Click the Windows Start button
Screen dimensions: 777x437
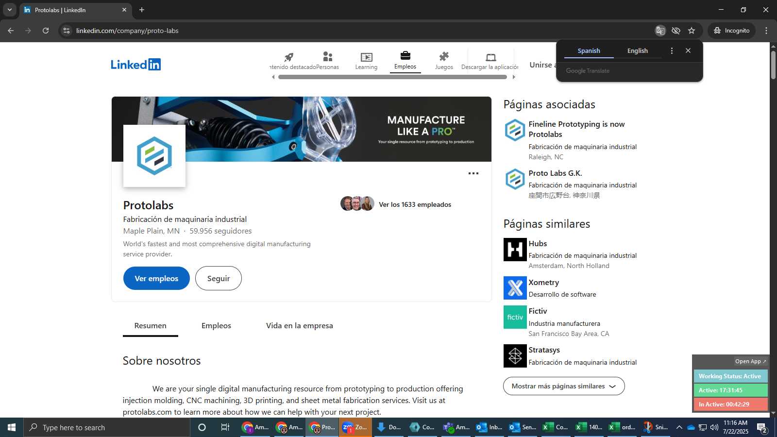[x=12, y=427]
